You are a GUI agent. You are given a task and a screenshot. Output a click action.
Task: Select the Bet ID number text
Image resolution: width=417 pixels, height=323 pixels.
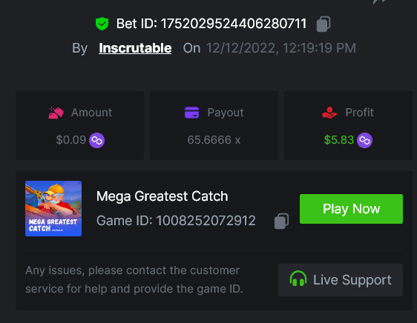pyautogui.click(x=234, y=24)
